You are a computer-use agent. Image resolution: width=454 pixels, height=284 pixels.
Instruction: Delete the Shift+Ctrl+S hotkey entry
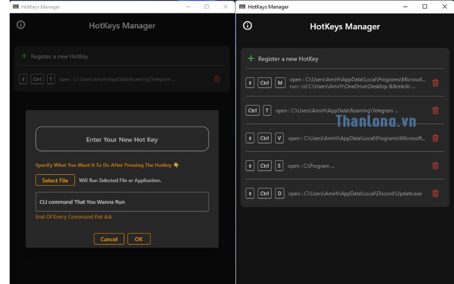[435, 166]
